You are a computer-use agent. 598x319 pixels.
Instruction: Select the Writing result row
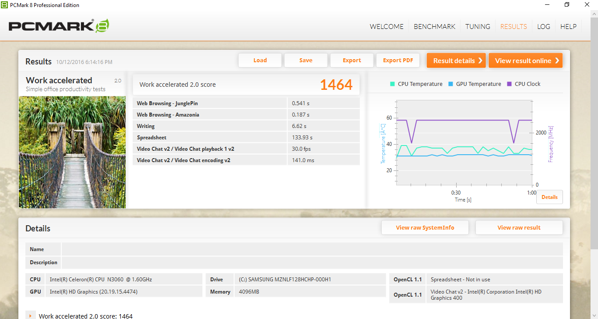[246, 126]
